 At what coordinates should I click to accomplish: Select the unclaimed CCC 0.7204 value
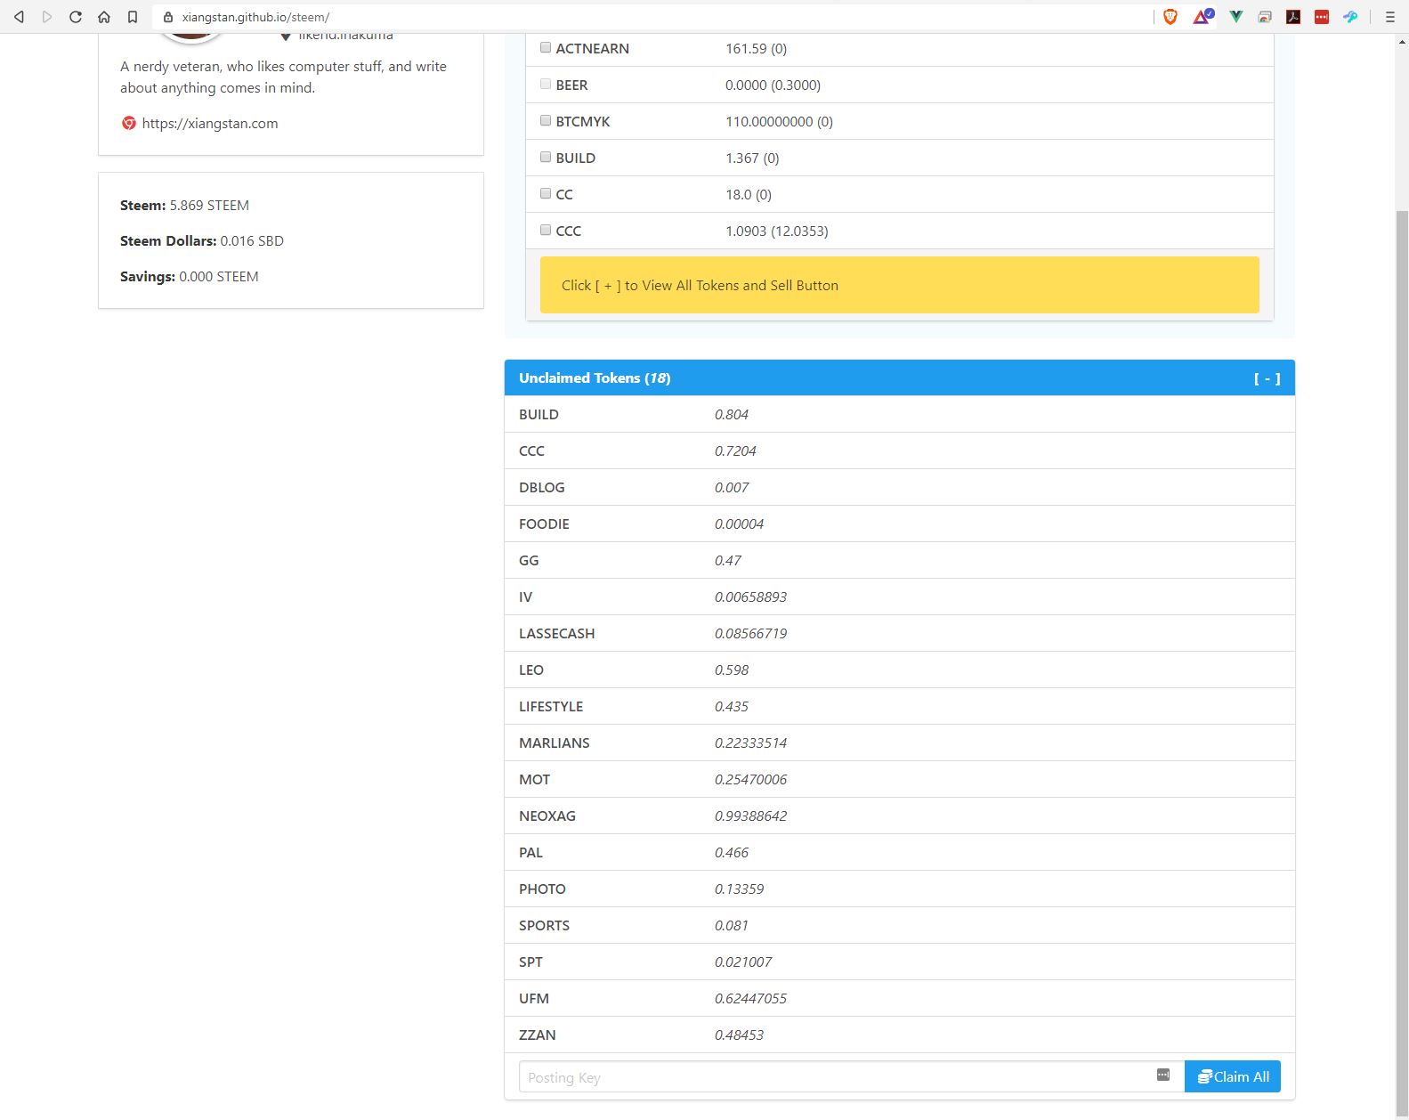[x=735, y=450]
